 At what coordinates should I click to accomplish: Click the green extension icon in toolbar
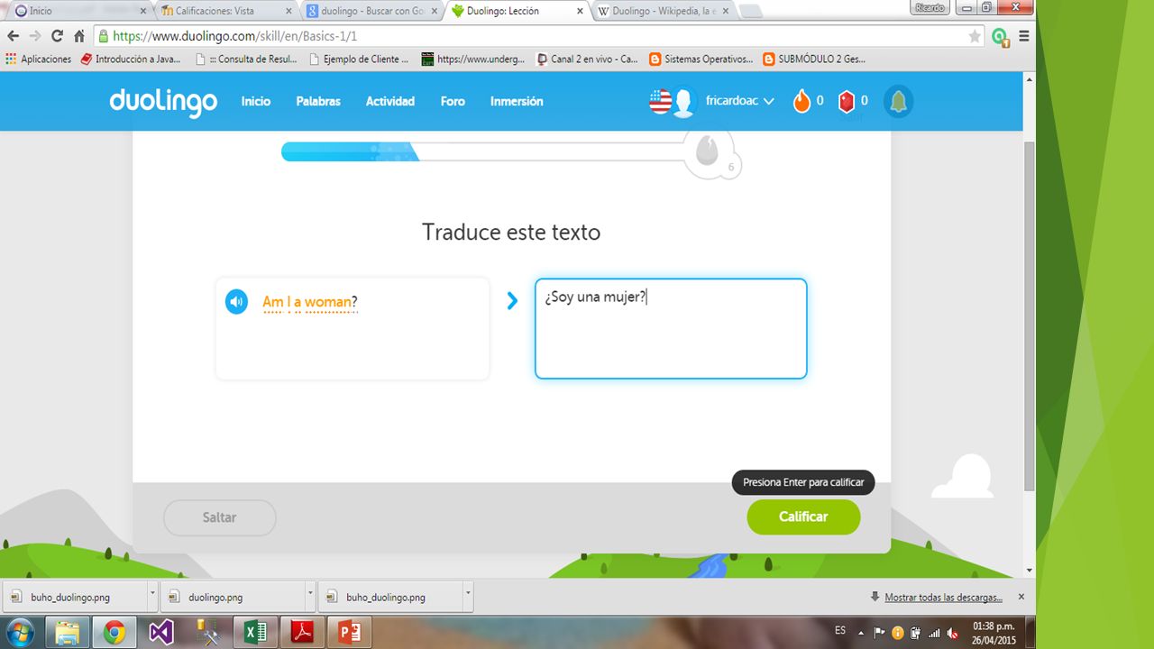999,36
